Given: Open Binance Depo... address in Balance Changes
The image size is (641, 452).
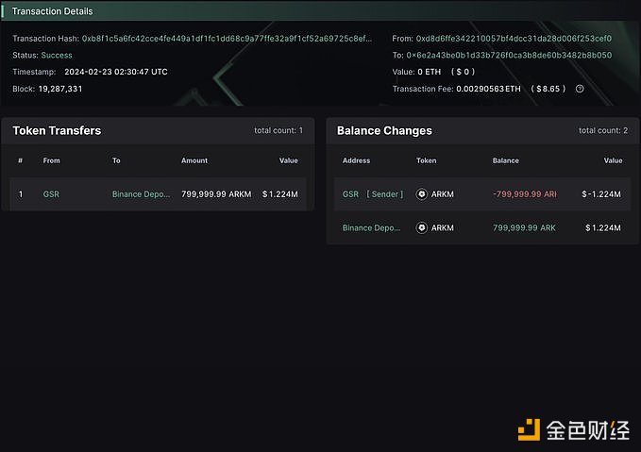Looking at the screenshot, I should (x=371, y=227).
